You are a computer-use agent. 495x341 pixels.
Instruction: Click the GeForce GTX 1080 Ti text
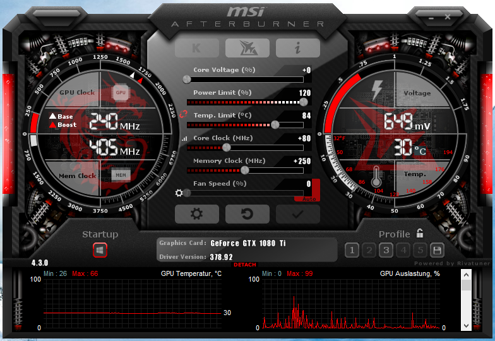247,243
